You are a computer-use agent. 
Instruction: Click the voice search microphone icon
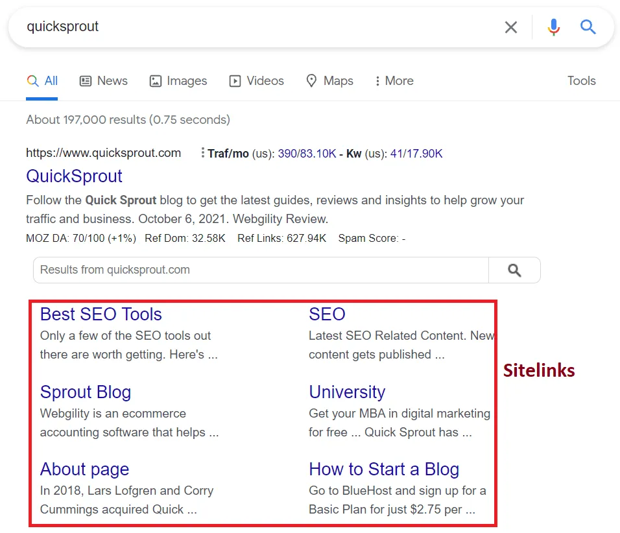[x=553, y=27]
